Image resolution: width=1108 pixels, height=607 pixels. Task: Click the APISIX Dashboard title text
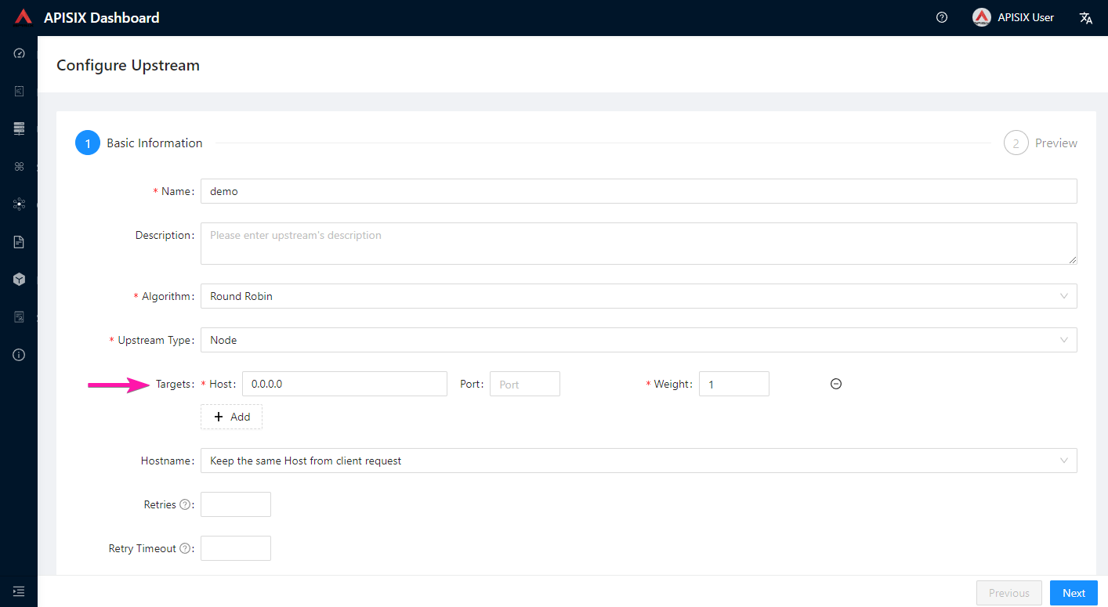click(x=102, y=17)
